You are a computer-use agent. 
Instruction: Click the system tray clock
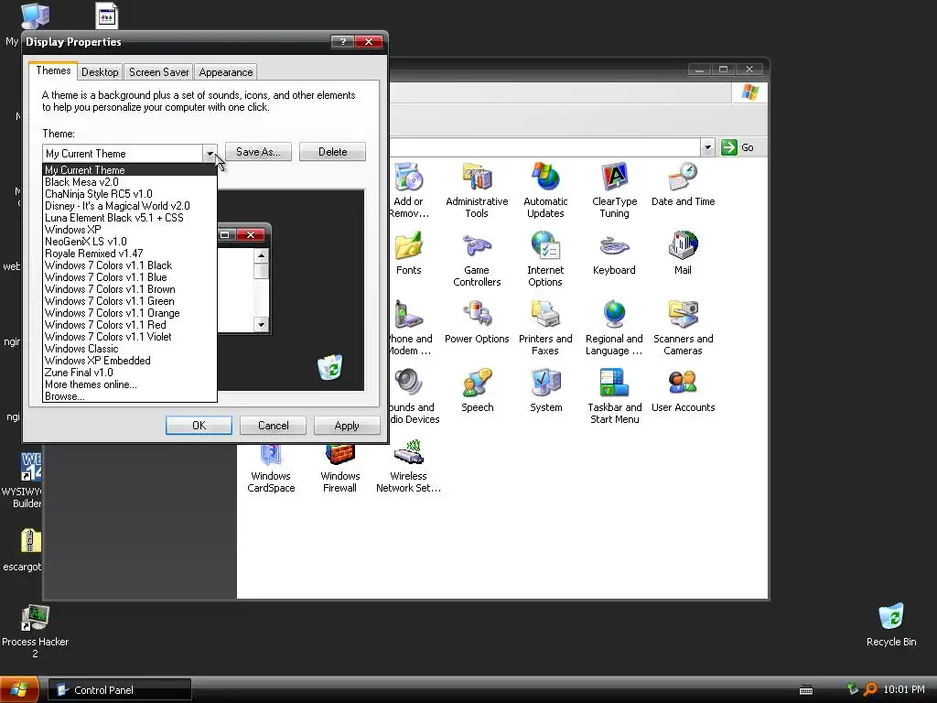coord(903,690)
